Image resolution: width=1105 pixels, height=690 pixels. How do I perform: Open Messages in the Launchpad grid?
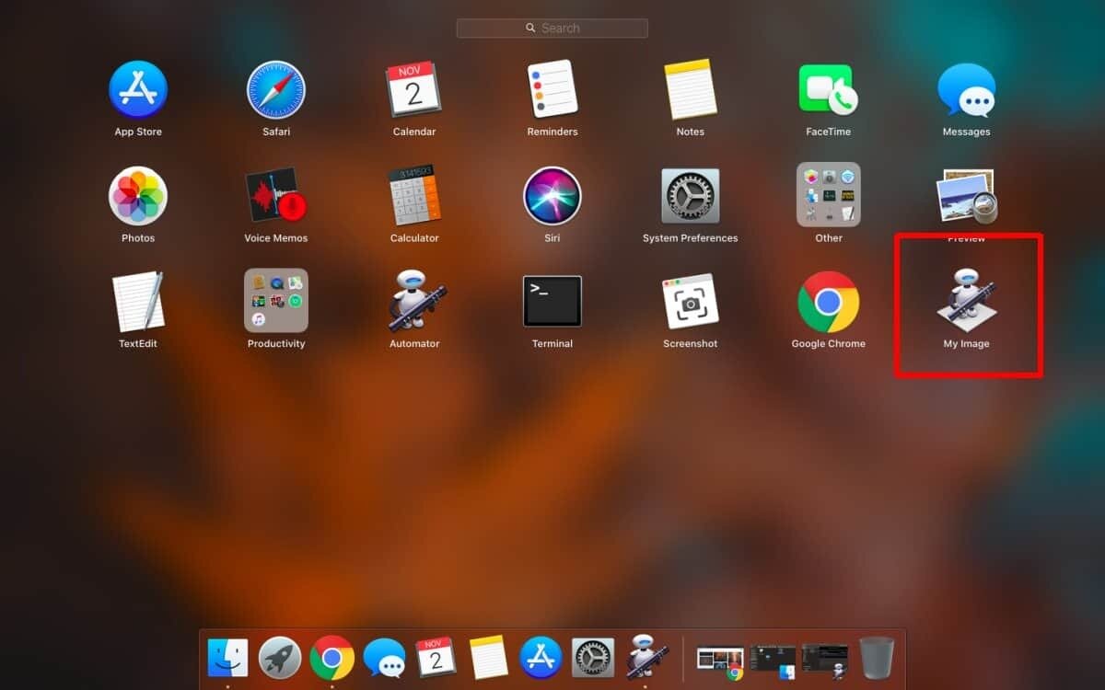967,89
